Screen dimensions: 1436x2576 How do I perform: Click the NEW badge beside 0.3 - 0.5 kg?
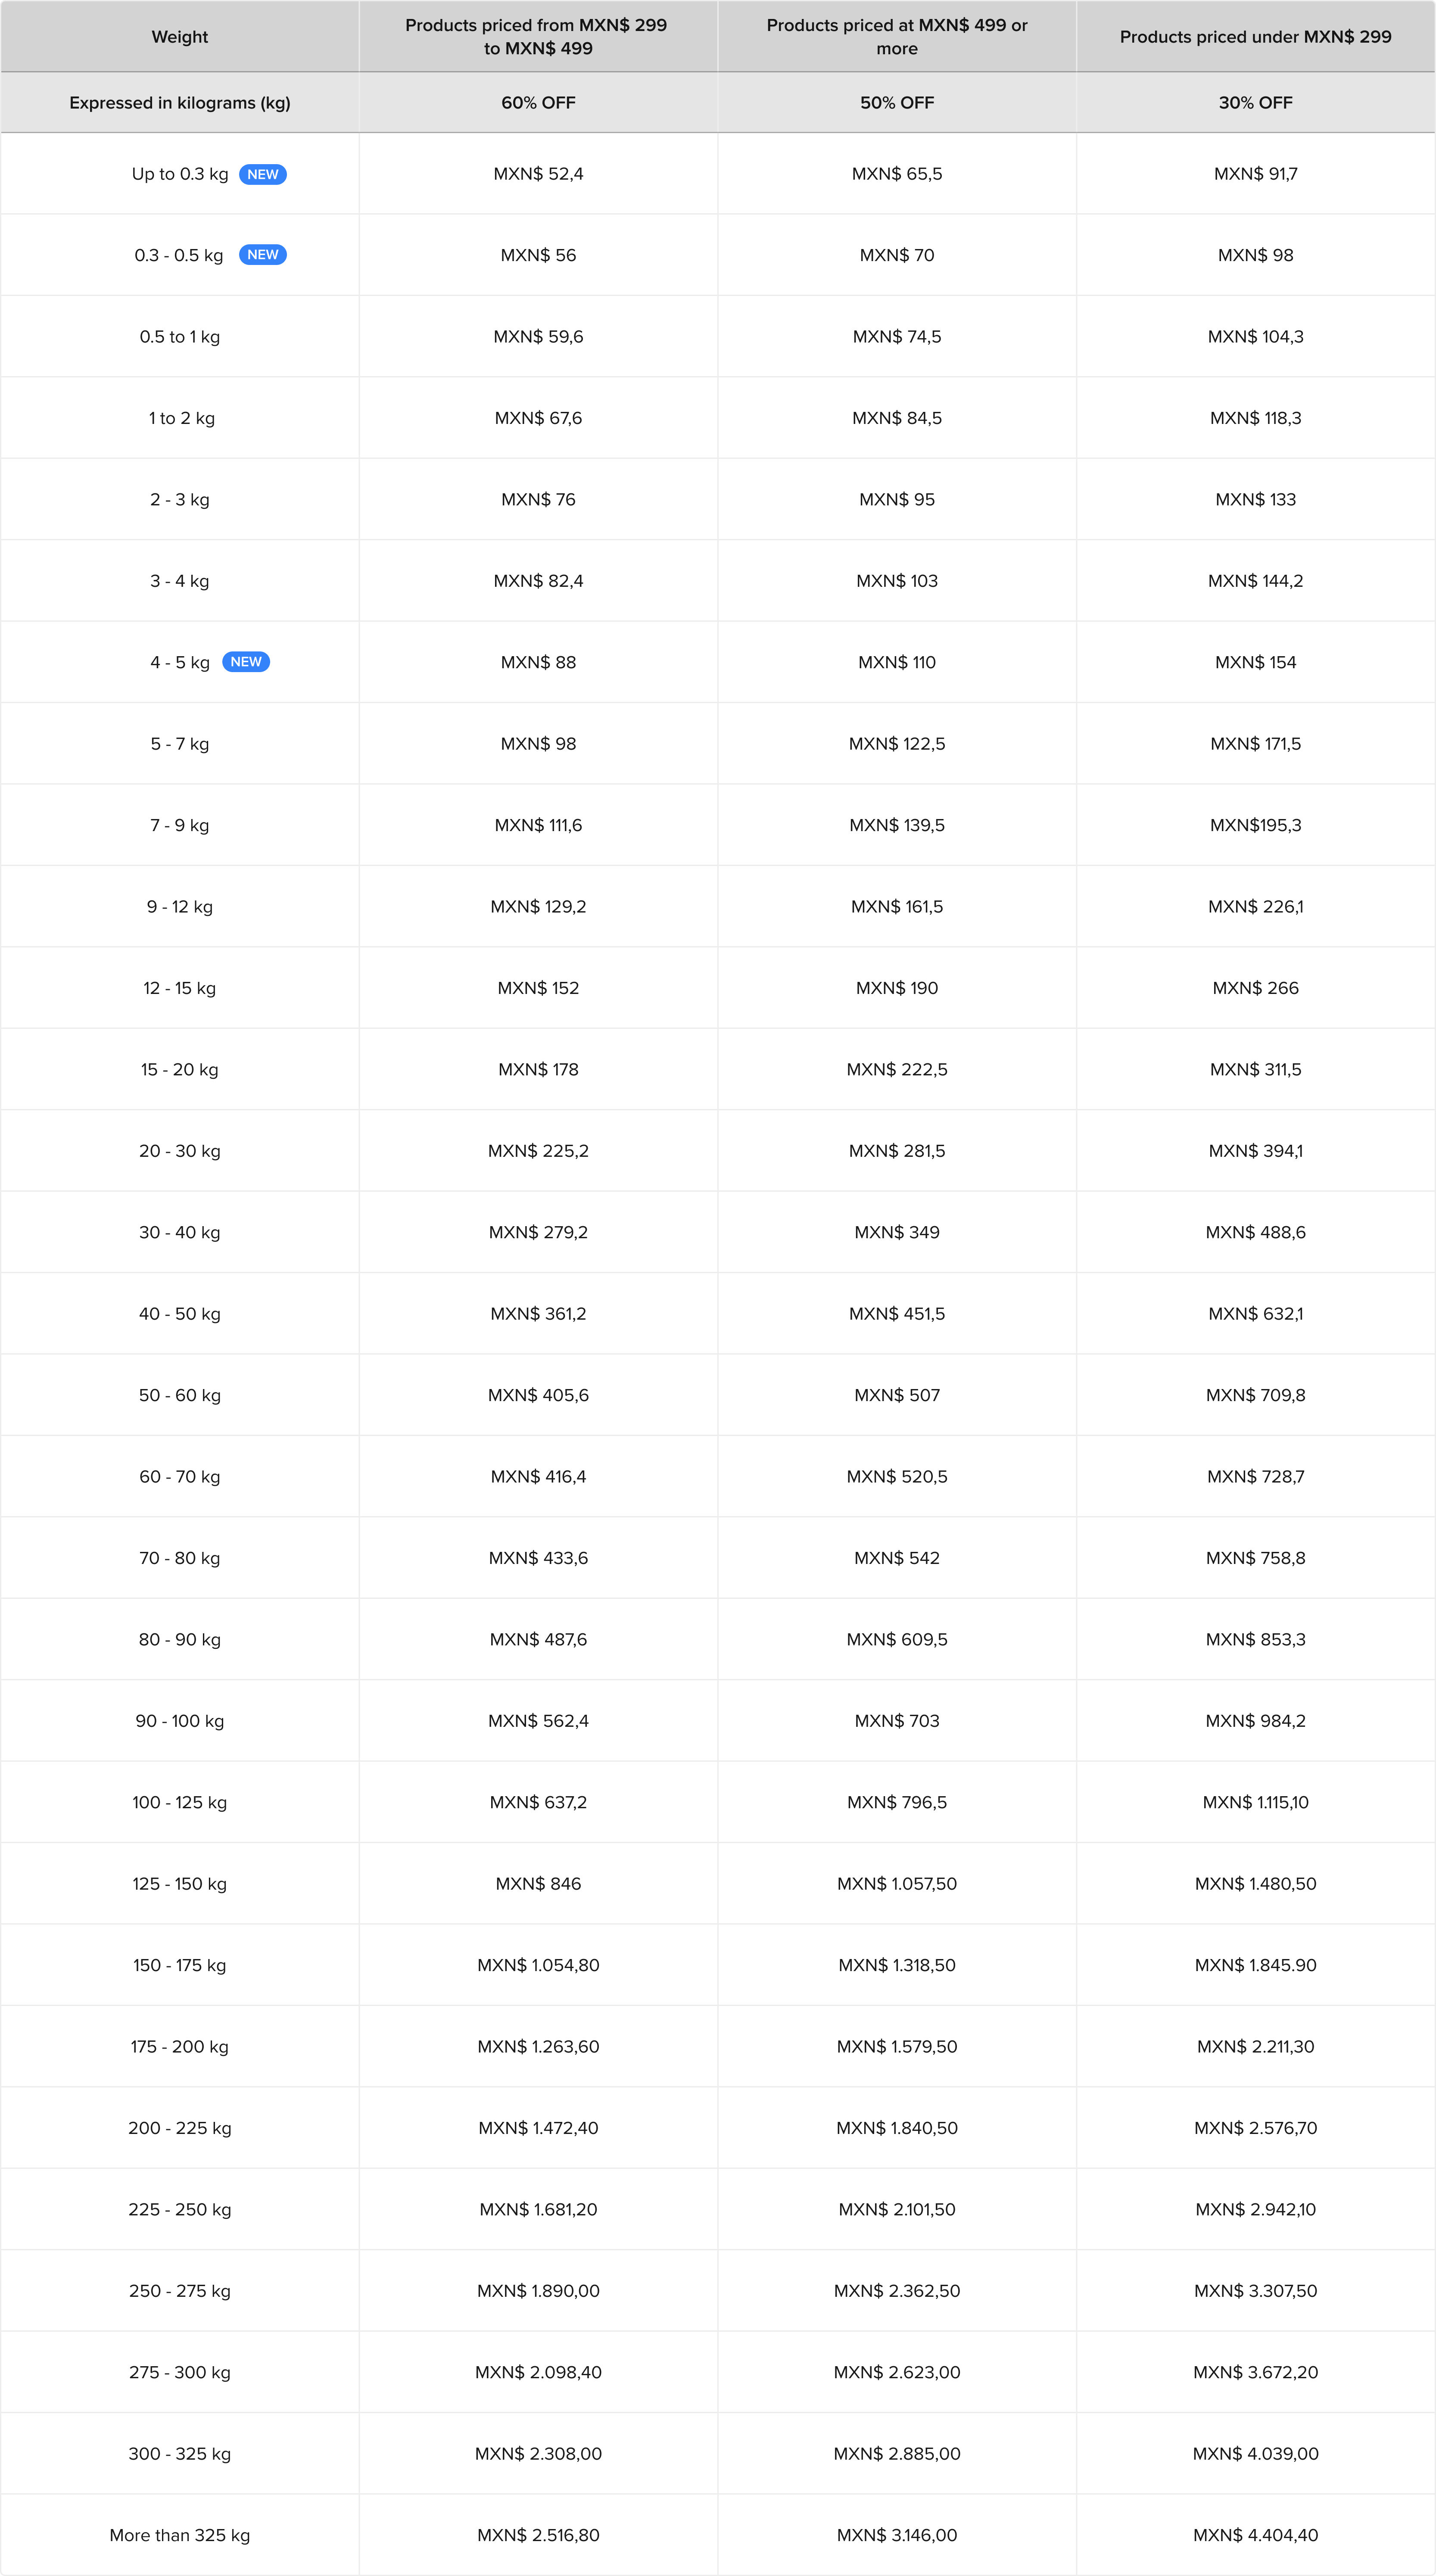coord(263,255)
